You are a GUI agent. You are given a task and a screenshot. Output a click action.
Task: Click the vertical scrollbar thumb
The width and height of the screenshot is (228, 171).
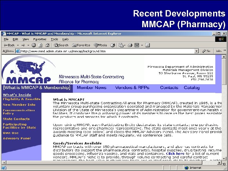coord(224,72)
